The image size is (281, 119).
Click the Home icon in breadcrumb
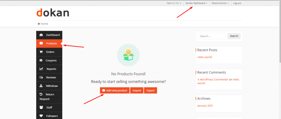[x=39, y=24]
